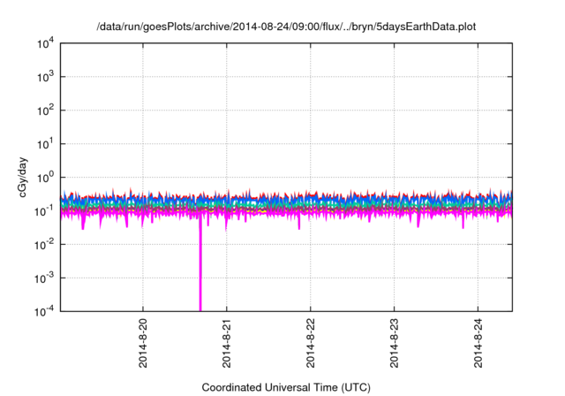565x396 pixels.
Task: Click the 10^-3 y-axis tick label
Action: 44,278
